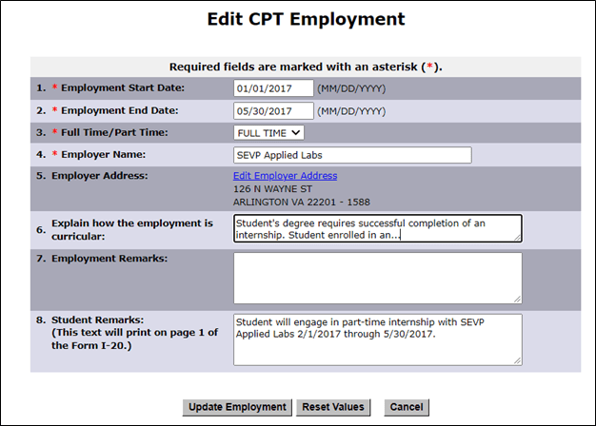The height and width of the screenshot is (426, 596).
Task: Click the Student Remarks box resize handle
Action: (x=517, y=359)
